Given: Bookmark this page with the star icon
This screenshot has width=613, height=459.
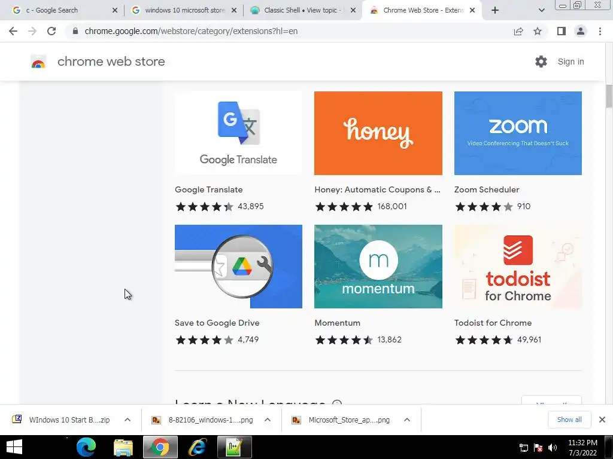Looking at the screenshot, I should pos(538,31).
